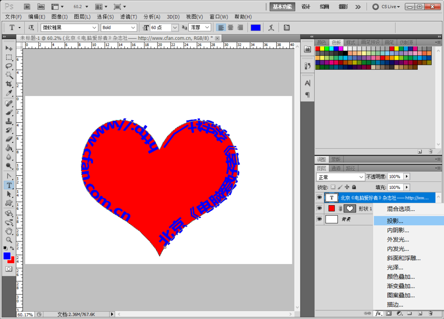Open font size dropdown 60 点
Screen dimensions: 444x319
point(175,28)
